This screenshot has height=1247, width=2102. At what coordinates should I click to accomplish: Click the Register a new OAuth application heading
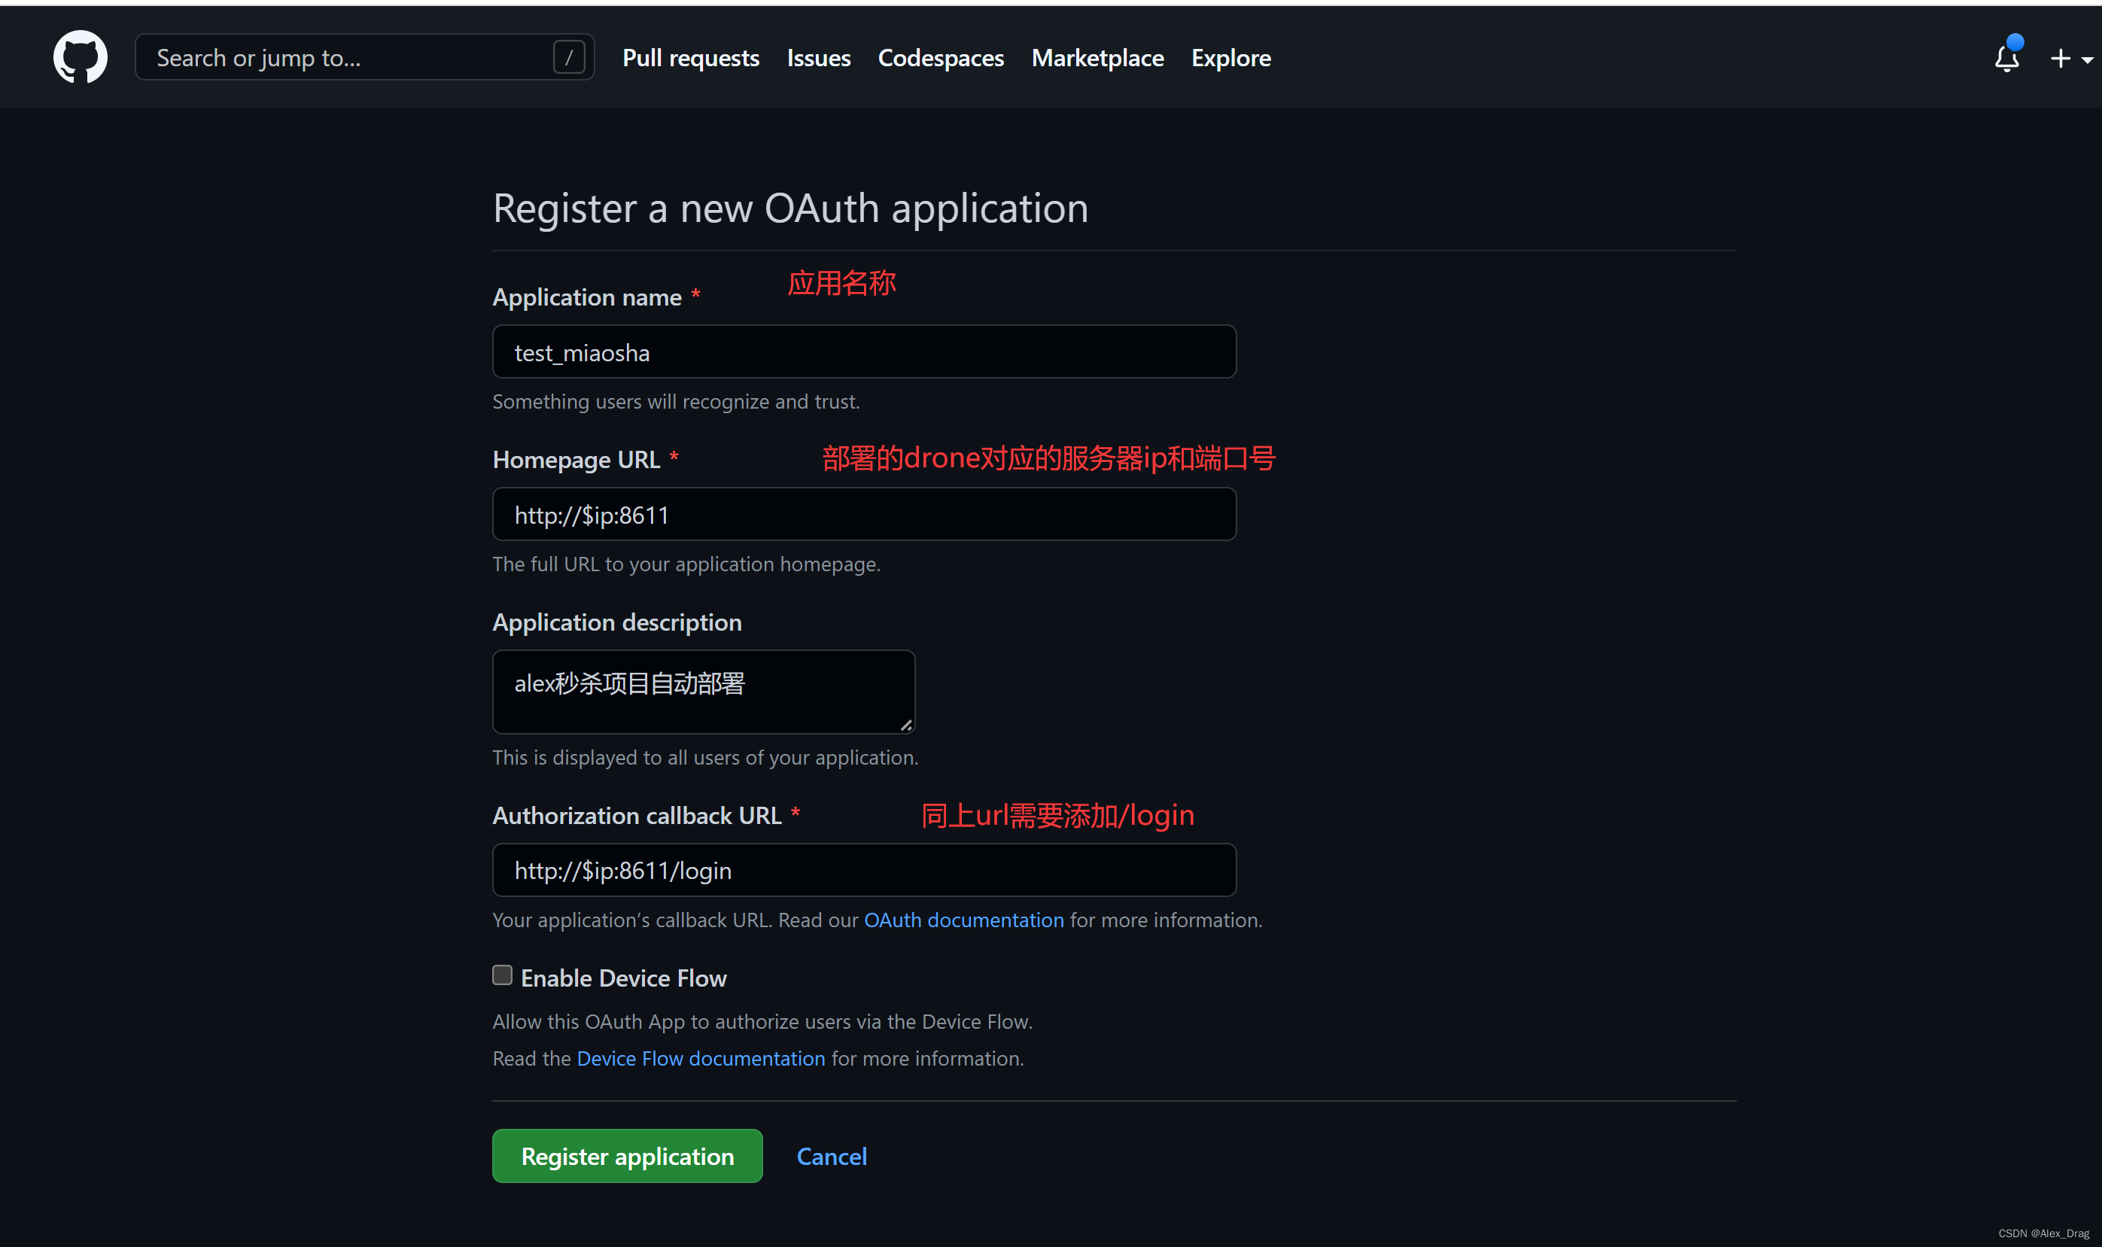pyautogui.click(x=789, y=208)
